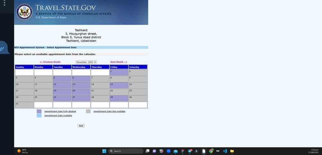Open Google Chrome from the taskbar
322x155 pixels.
(211, 151)
